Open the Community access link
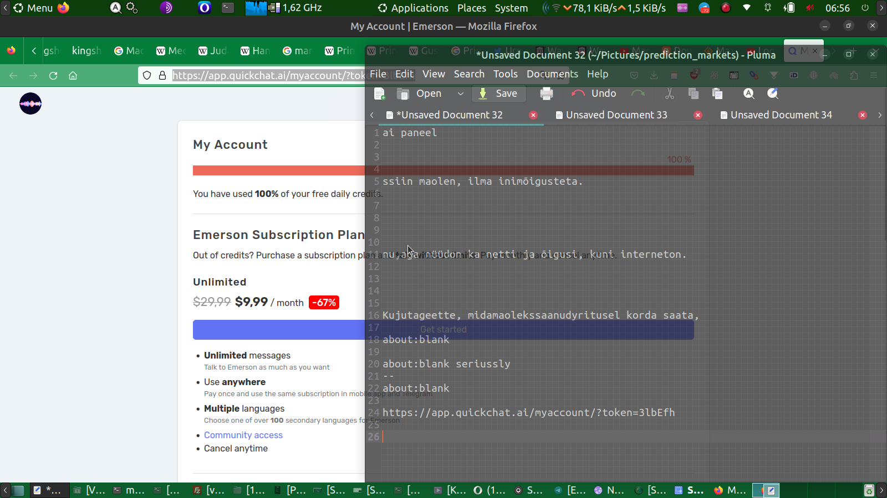 click(243, 435)
